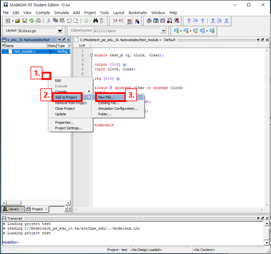Open the Save bookmarks dropdown arrow
The width and height of the screenshot is (271, 254).
pos(207,31)
